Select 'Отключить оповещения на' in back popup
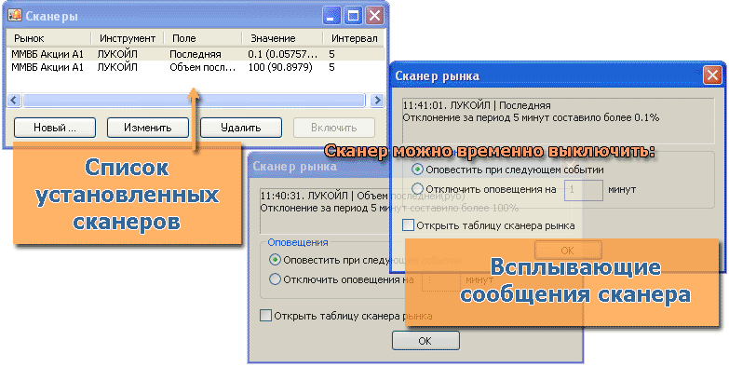This screenshot has width=729, height=367. point(275,279)
